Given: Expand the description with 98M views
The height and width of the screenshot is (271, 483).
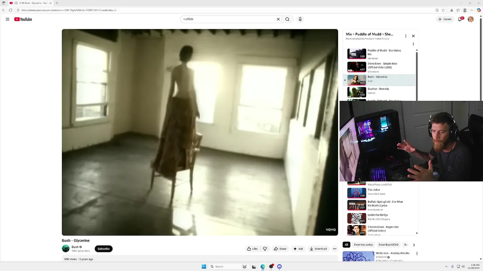Looking at the screenshot, I should pyautogui.click(x=200, y=259).
